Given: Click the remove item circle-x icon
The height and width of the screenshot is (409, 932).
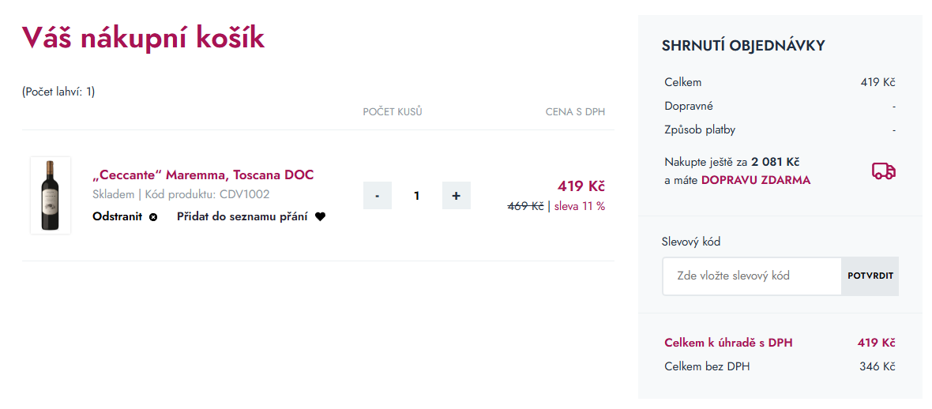Looking at the screenshot, I should click(153, 217).
